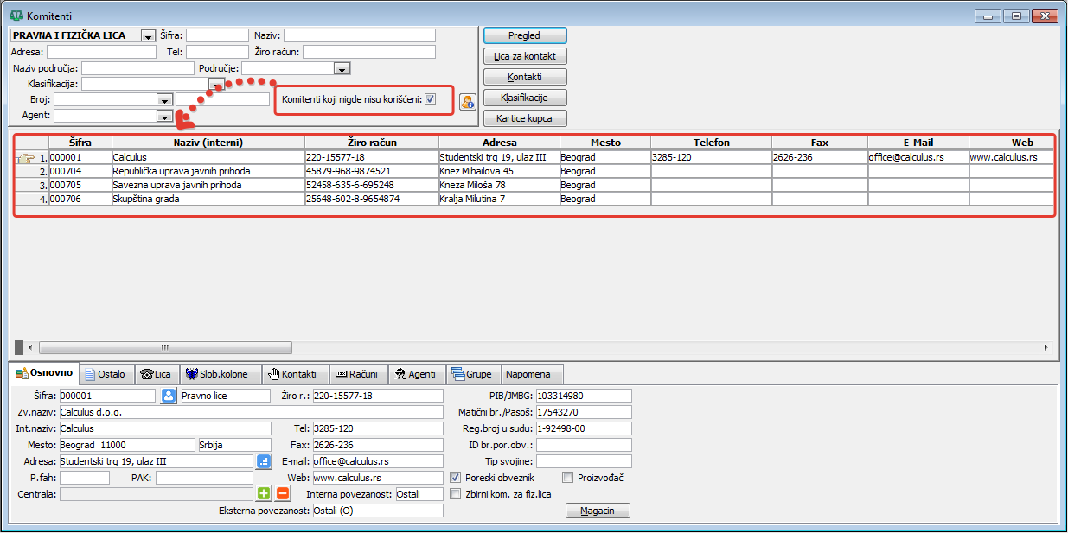Click the ID br.por.obv. empty field
The width and height of the screenshot is (1068, 533).
coord(584,445)
